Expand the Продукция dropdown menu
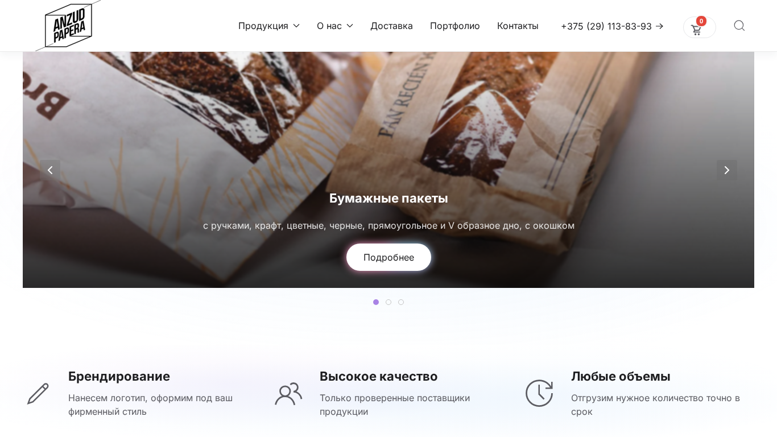 point(269,26)
